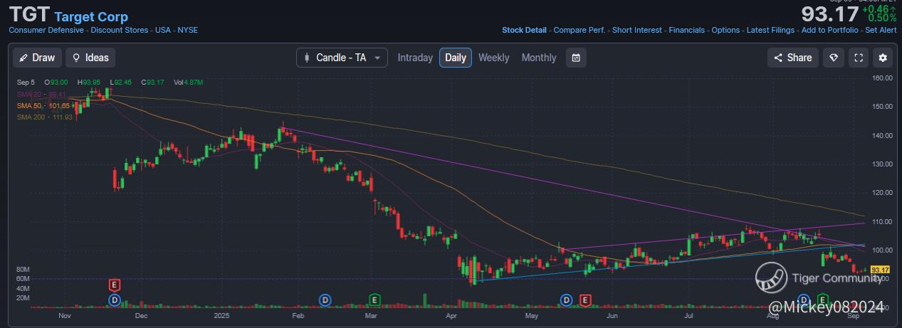
Task: Click Add to Portfolio
Action: tap(831, 31)
